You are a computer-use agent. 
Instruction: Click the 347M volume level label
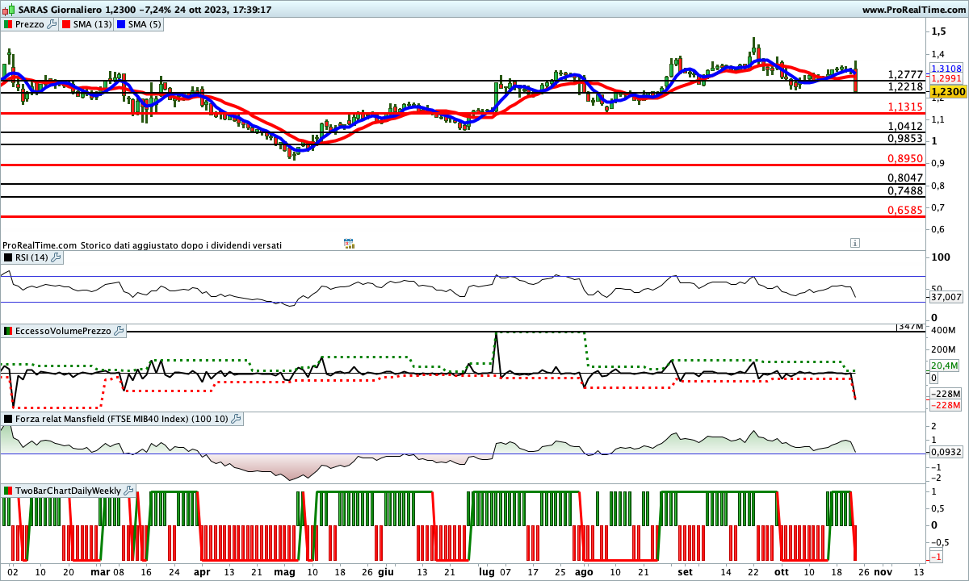[911, 327]
